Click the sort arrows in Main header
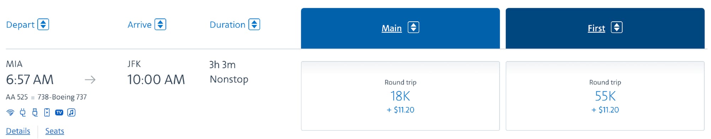The height and width of the screenshot is (139, 711). pyautogui.click(x=413, y=27)
